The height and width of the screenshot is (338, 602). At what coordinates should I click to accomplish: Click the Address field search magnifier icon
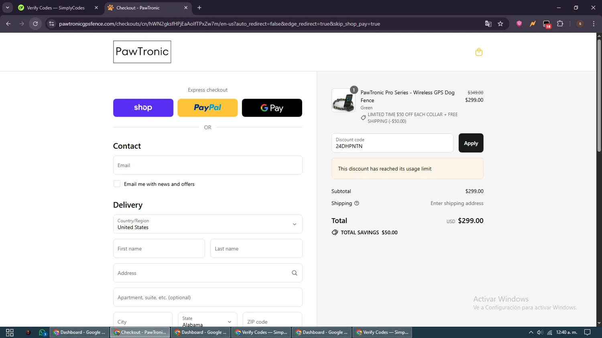pos(294,273)
